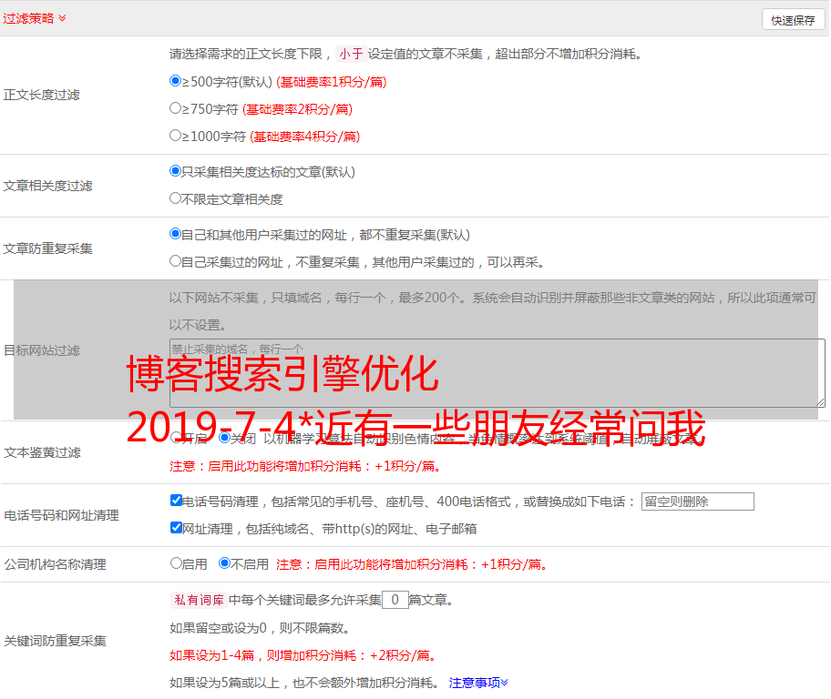Toggle the 网址清理 checkbox
Screen dimensions: 831x699
[177, 527]
